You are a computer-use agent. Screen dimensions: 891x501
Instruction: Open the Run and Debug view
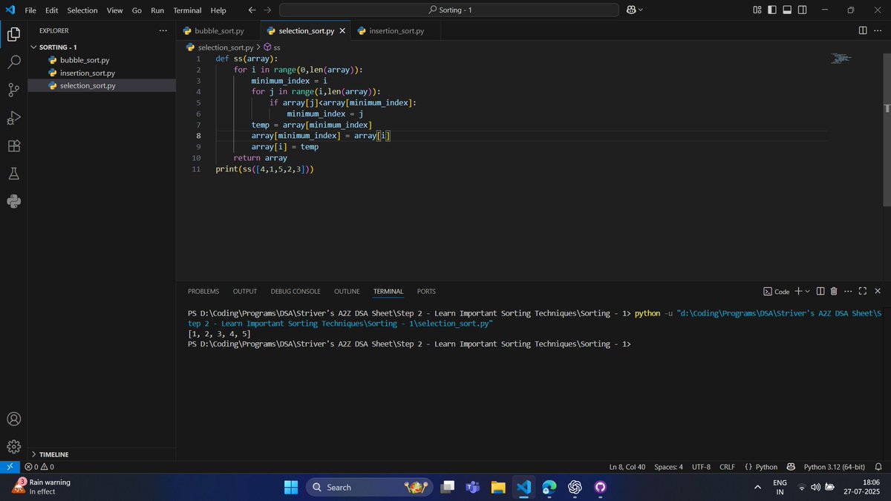tap(13, 118)
